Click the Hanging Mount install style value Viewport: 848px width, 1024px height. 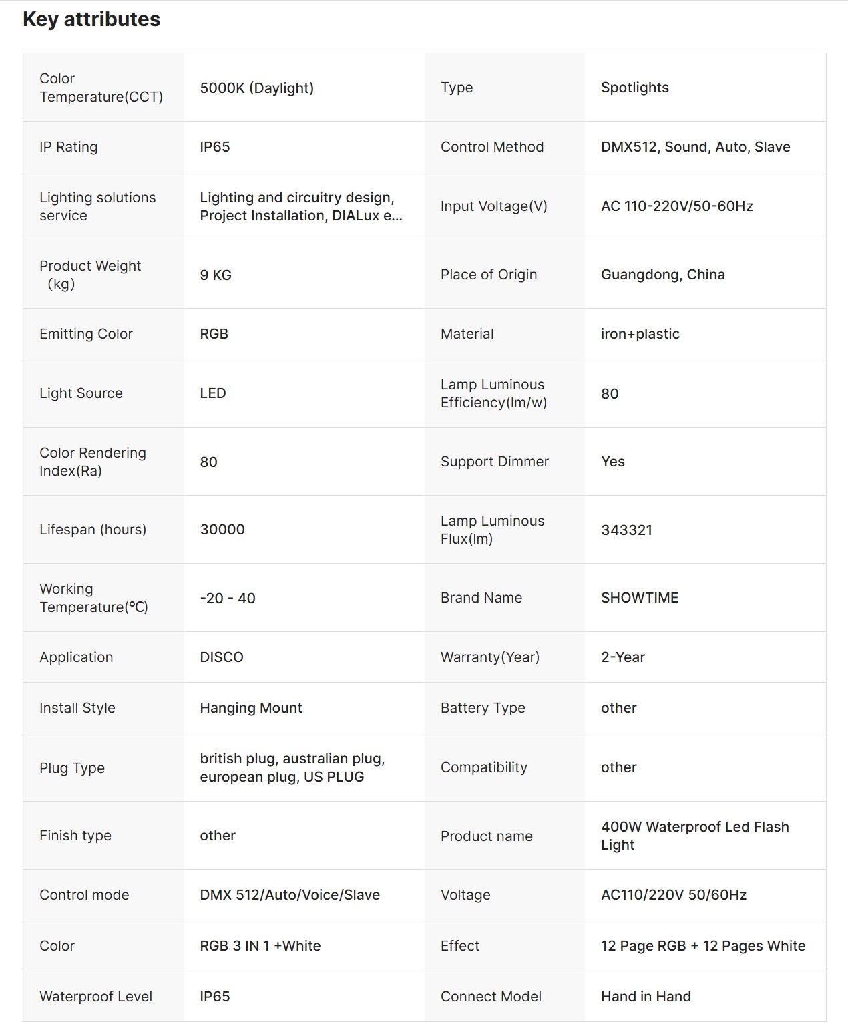[251, 708]
